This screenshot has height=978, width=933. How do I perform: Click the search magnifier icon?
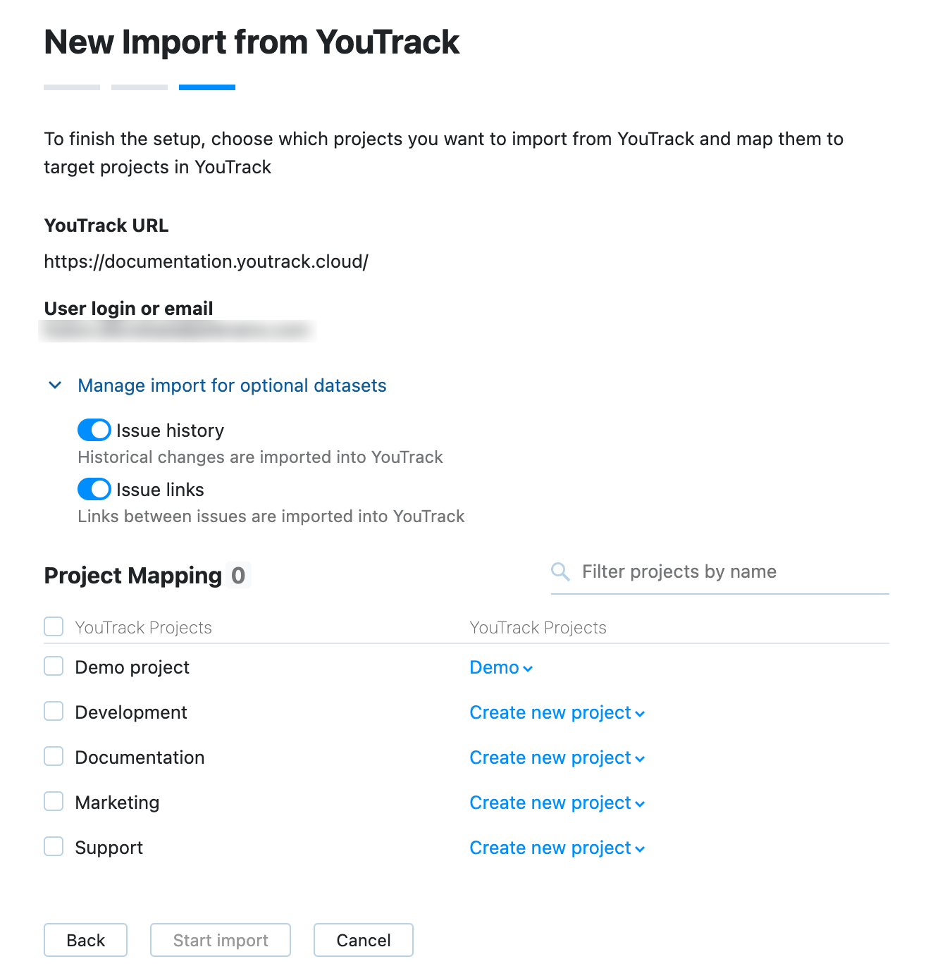pyautogui.click(x=560, y=571)
